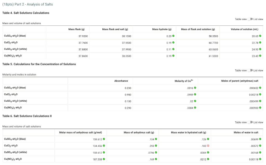This screenshot has height=165, width=266.
Task: Select the water moles value .00572
Action: point(255,146)
